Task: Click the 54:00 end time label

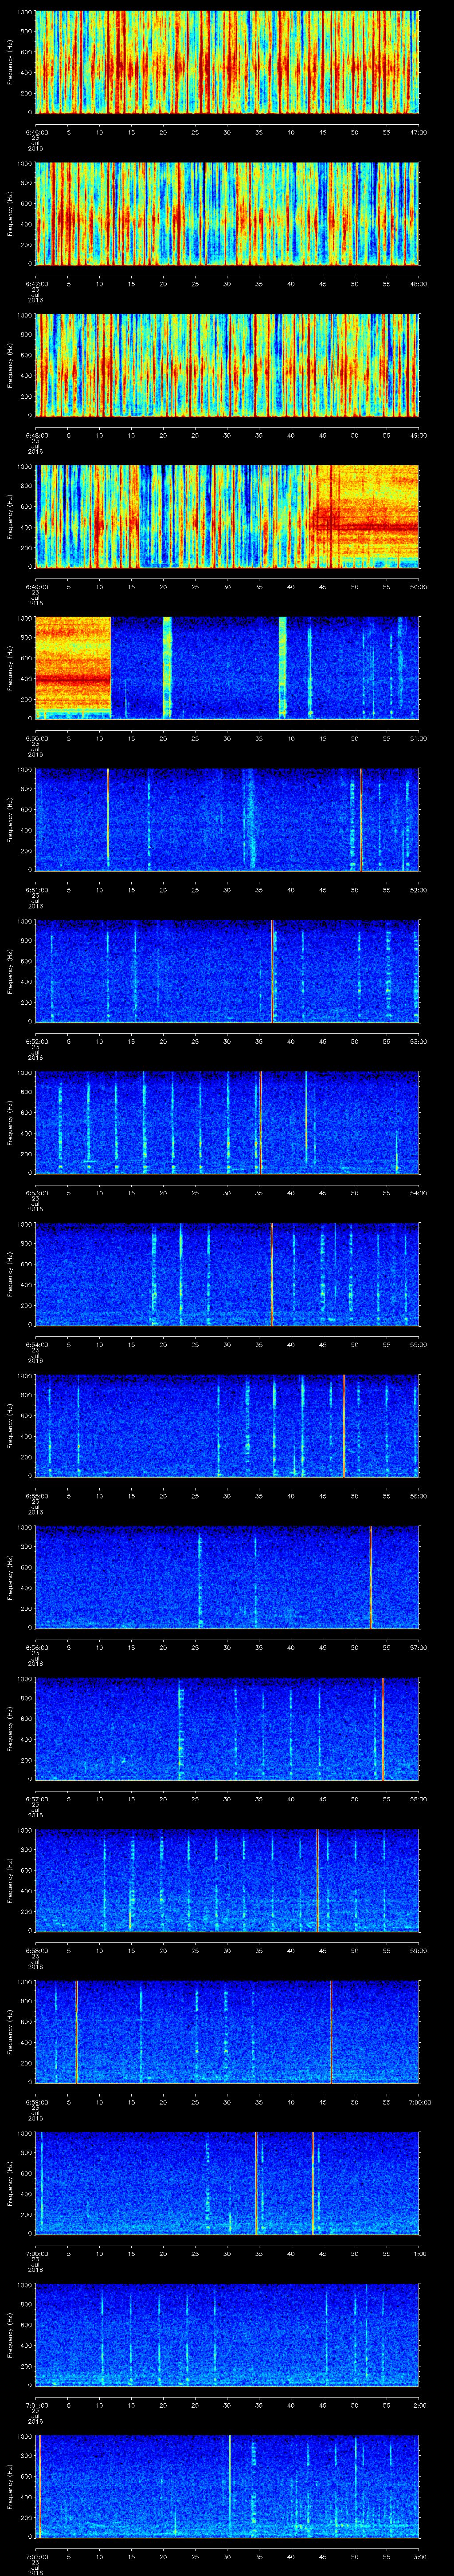Action: tap(418, 1193)
